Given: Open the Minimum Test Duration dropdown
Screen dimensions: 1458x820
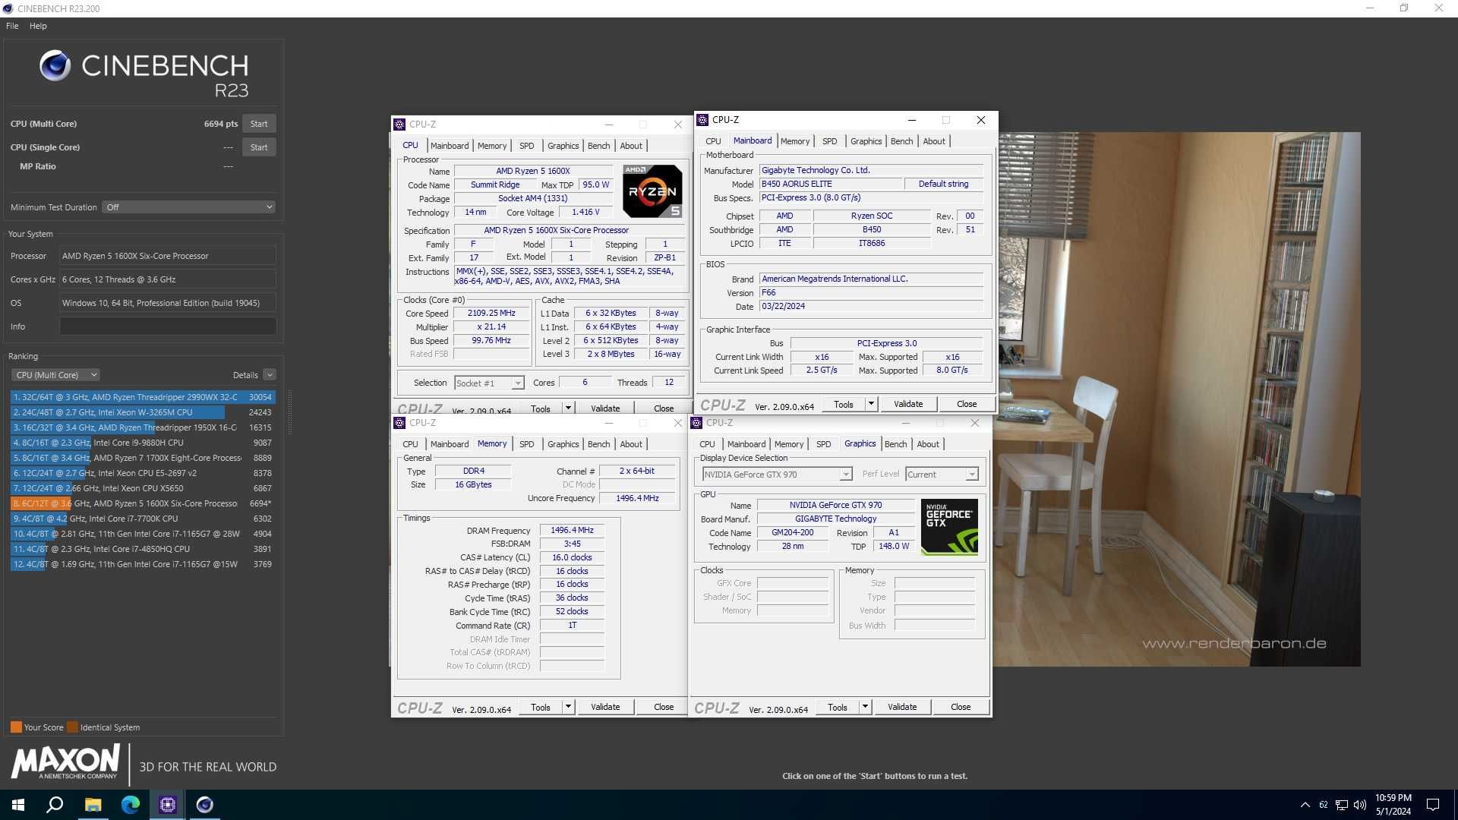Looking at the screenshot, I should [x=188, y=207].
